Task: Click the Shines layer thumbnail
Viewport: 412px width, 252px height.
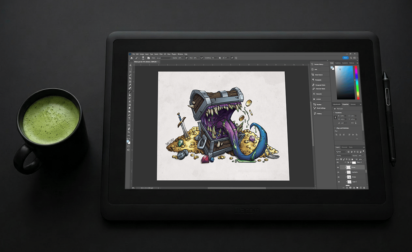Action: click(348, 167)
